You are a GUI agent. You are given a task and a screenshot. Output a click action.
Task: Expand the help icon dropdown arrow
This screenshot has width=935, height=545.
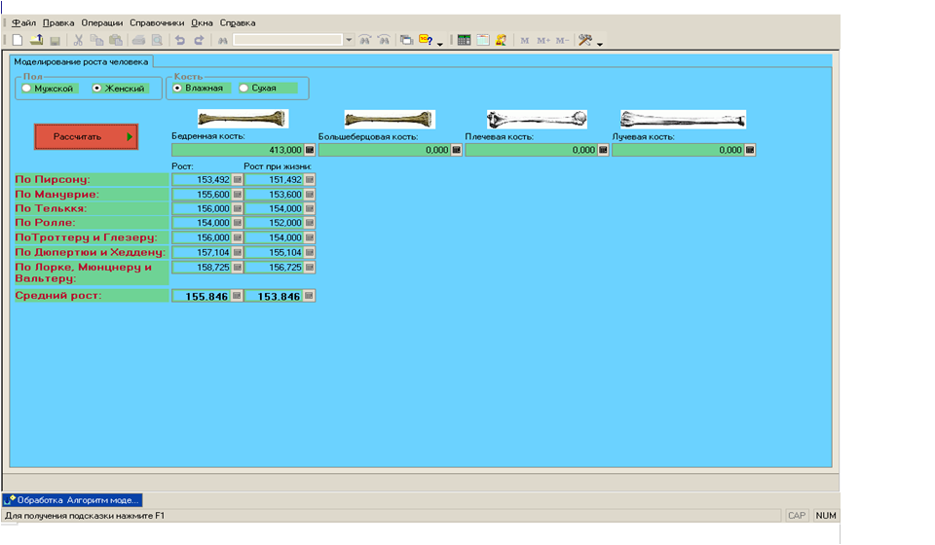(439, 43)
